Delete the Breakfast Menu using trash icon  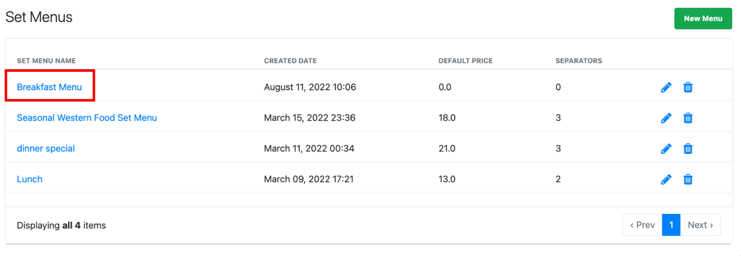(x=687, y=88)
